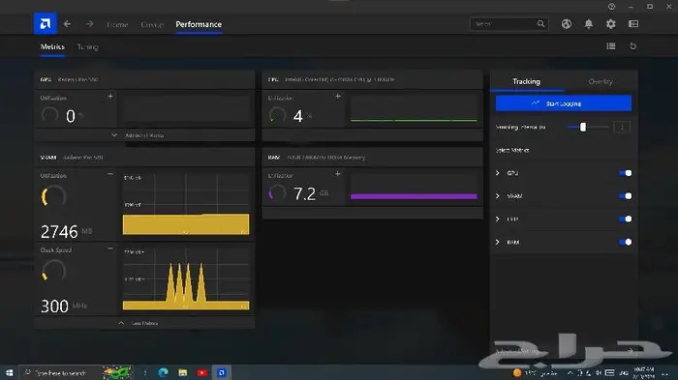Switch metrics to list view icon
Screen dimensions: 678x380
[611, 46]
